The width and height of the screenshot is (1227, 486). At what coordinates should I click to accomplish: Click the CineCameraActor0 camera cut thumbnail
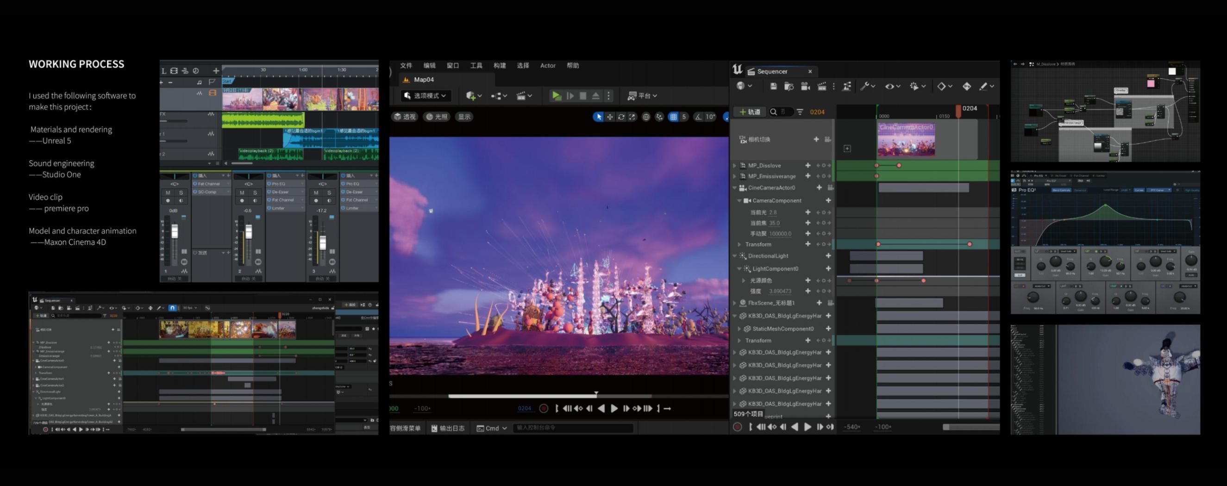(x=906, y=140)
